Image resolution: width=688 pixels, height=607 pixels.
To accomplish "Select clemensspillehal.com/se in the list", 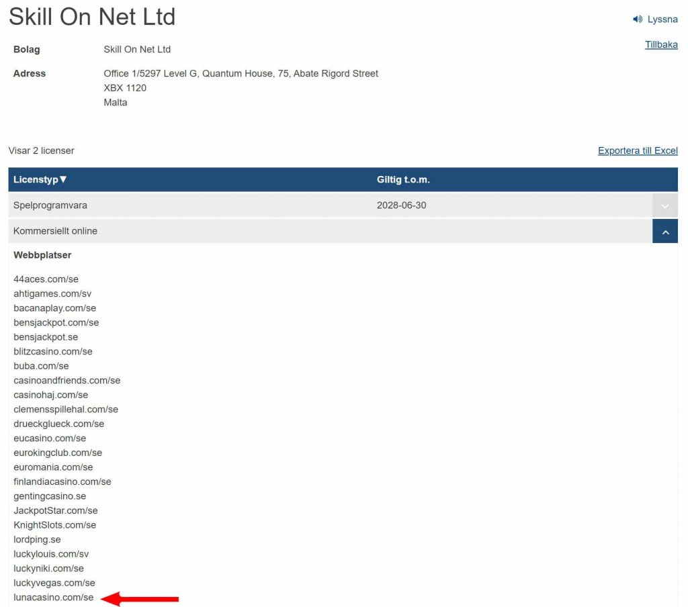I will (x=66, y=409).
